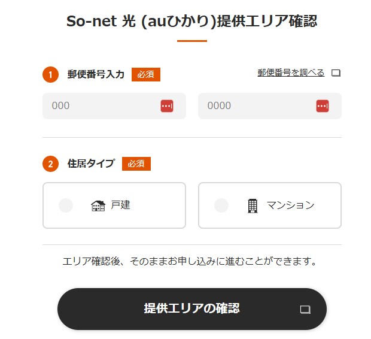Click the 必須 badge next to 郵便番号入力
The width and height of the screenshot is (371, 339).
[146, 74]
